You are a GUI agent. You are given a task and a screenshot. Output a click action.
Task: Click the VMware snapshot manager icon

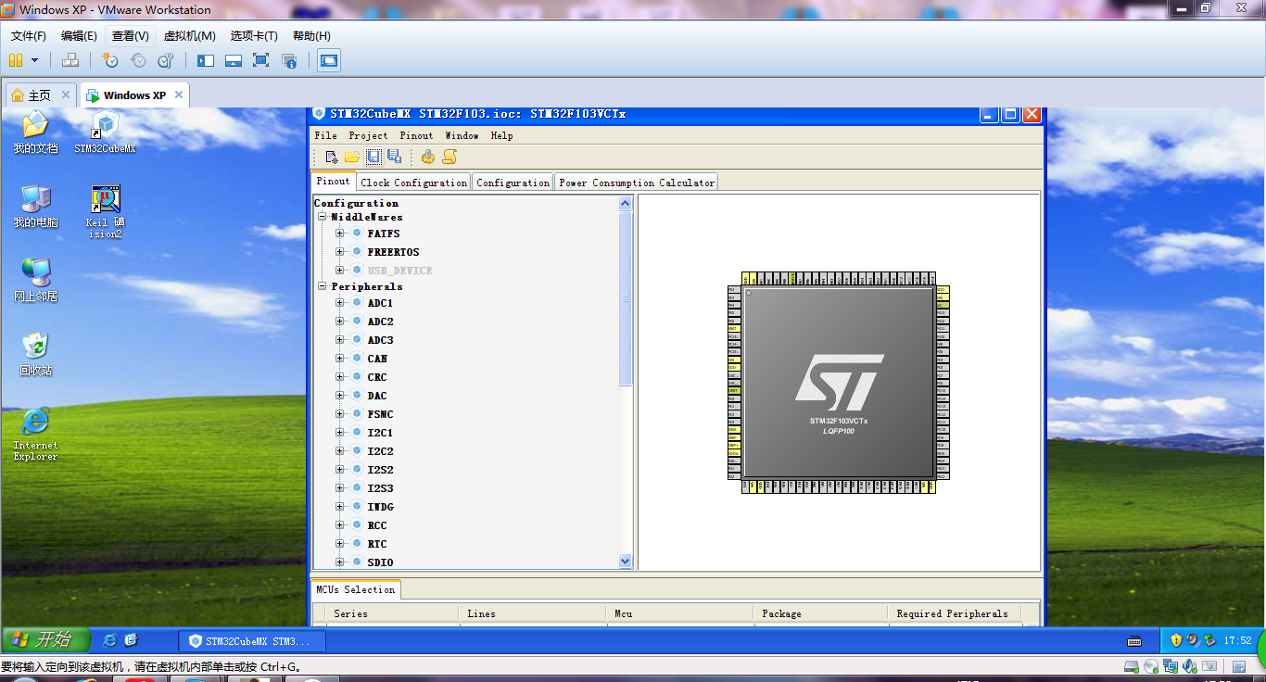click(x=166, y=60)
